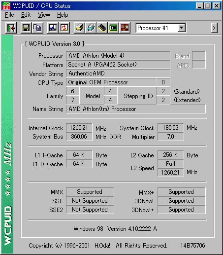The width and height of the screenshot is (223, 255).
Task: Click the code 14B75706 at bottom
Action: (192, 246)
